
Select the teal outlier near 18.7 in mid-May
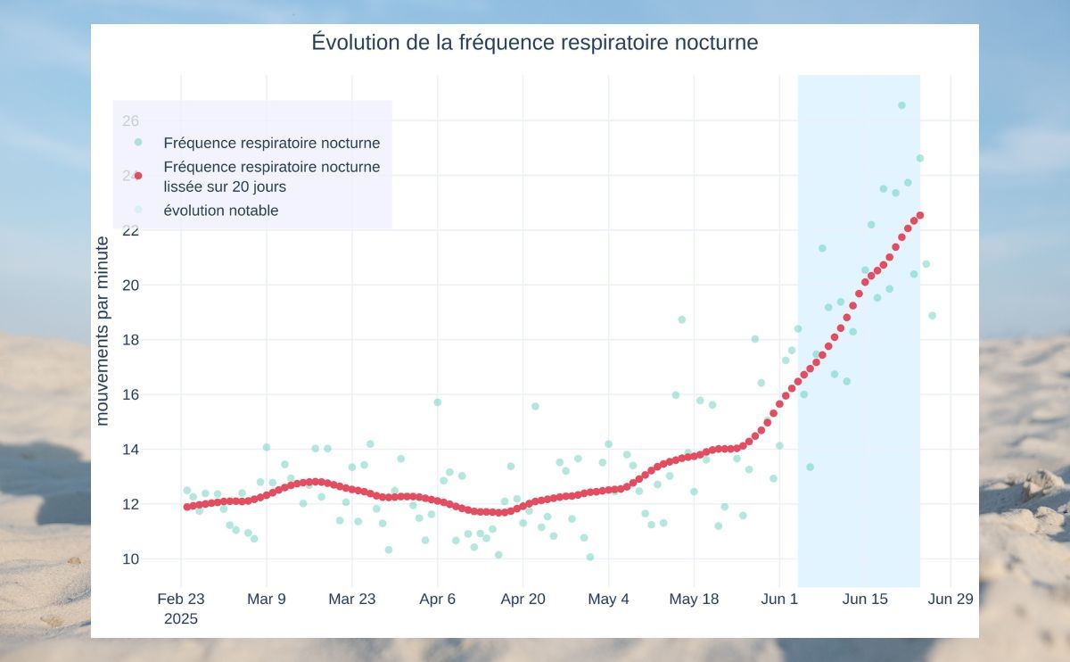(x=682, y=319)
